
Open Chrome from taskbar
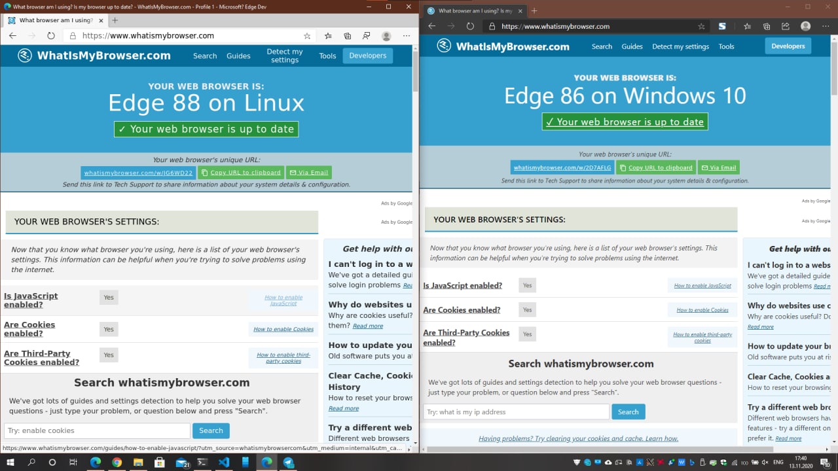click(x=117, y=462)
